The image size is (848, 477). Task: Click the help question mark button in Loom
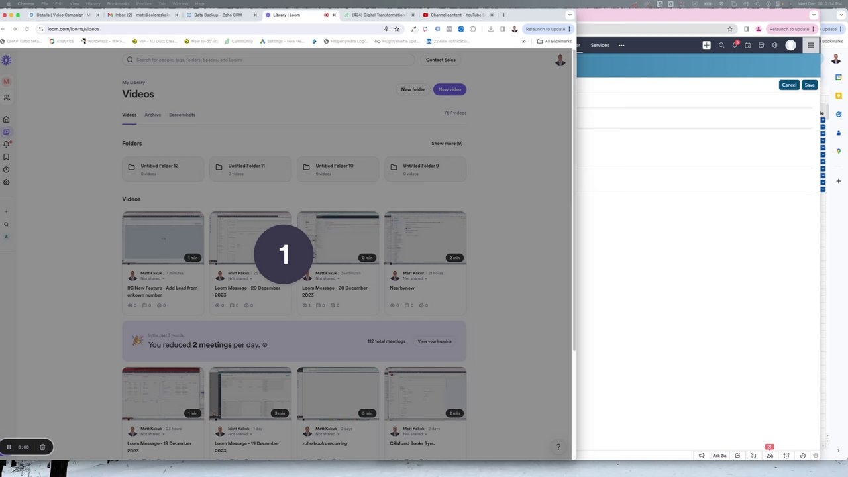[x=558, y=447]
